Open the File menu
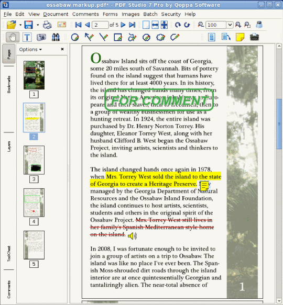283x305 pixels. point(8,14)
